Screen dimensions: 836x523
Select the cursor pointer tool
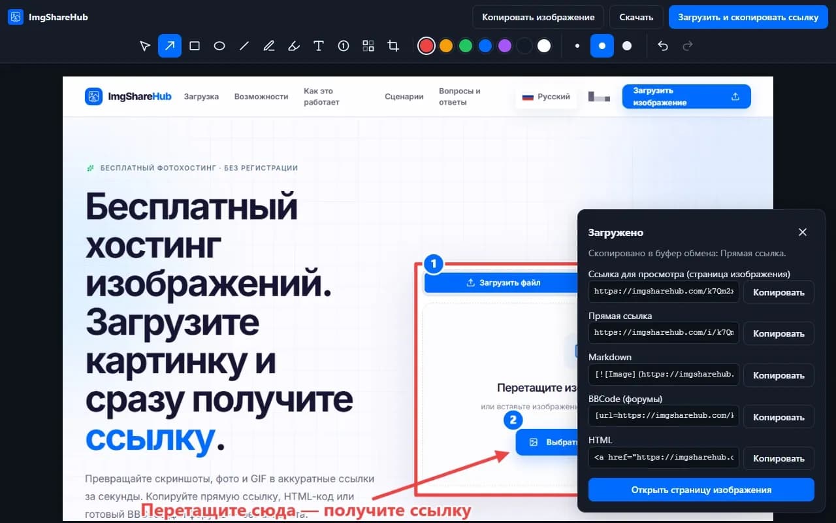[145, 46]
